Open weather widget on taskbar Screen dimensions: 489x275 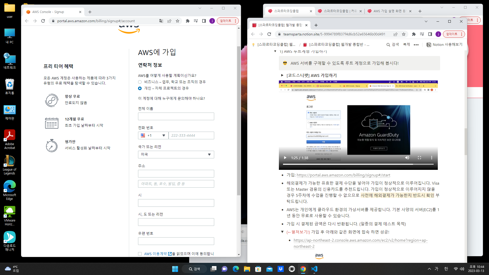click(x=12, y=269)
